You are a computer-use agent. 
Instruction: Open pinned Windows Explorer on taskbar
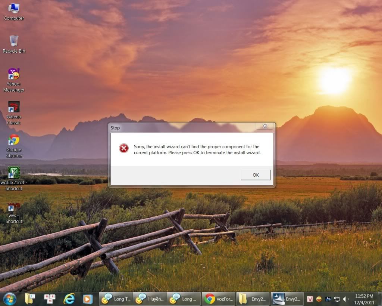tap(30, 299)
